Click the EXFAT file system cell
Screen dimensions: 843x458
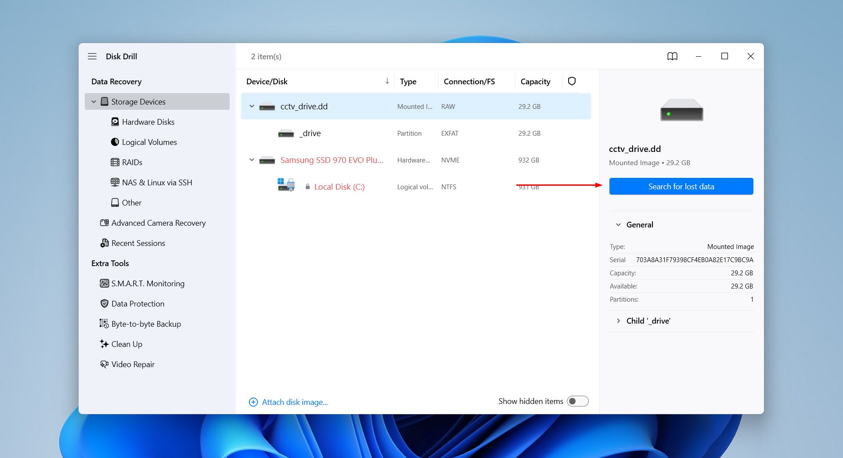[450, 133]
